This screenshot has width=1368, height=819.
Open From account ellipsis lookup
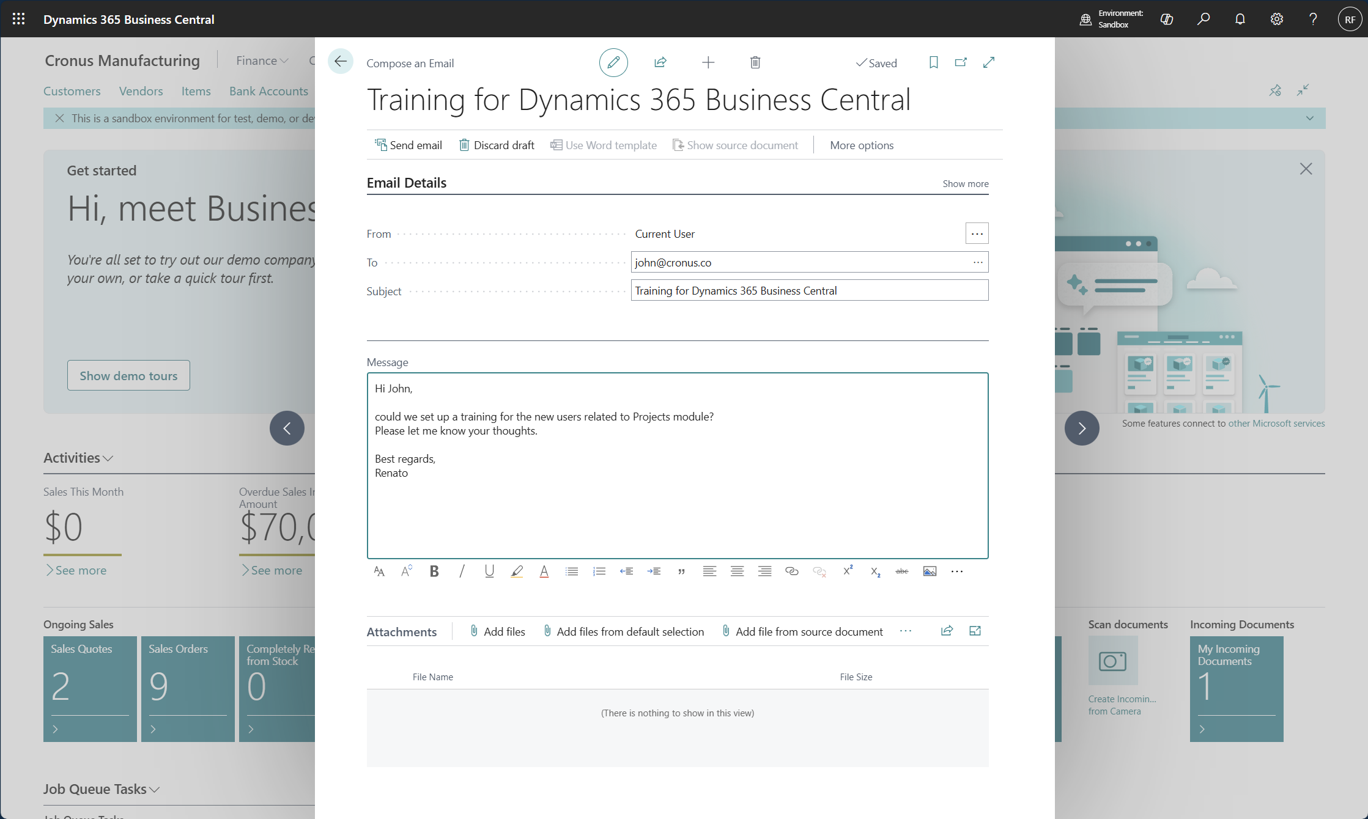click(977, 233)
